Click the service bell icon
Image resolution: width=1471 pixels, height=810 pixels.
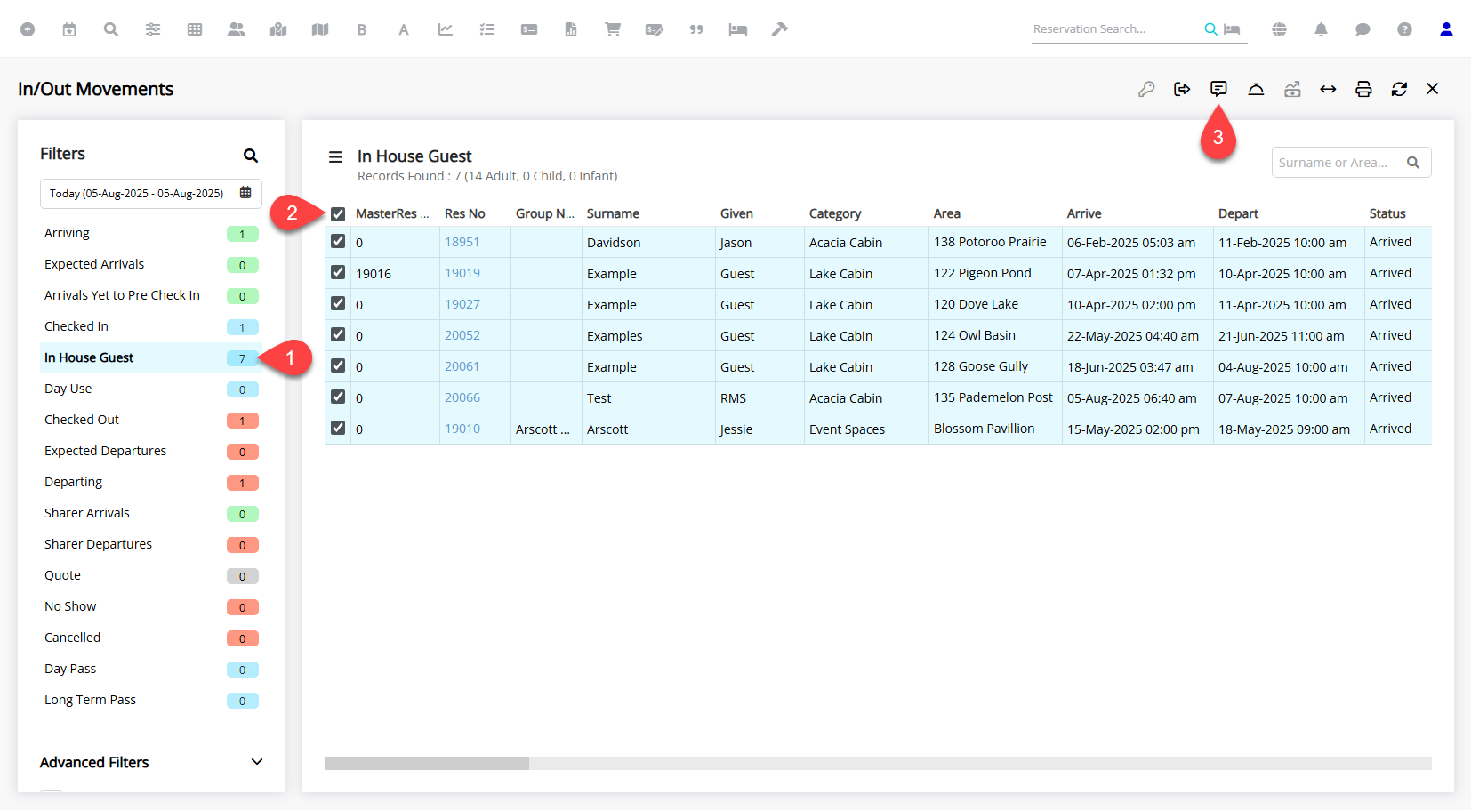tap(1256, 89)
